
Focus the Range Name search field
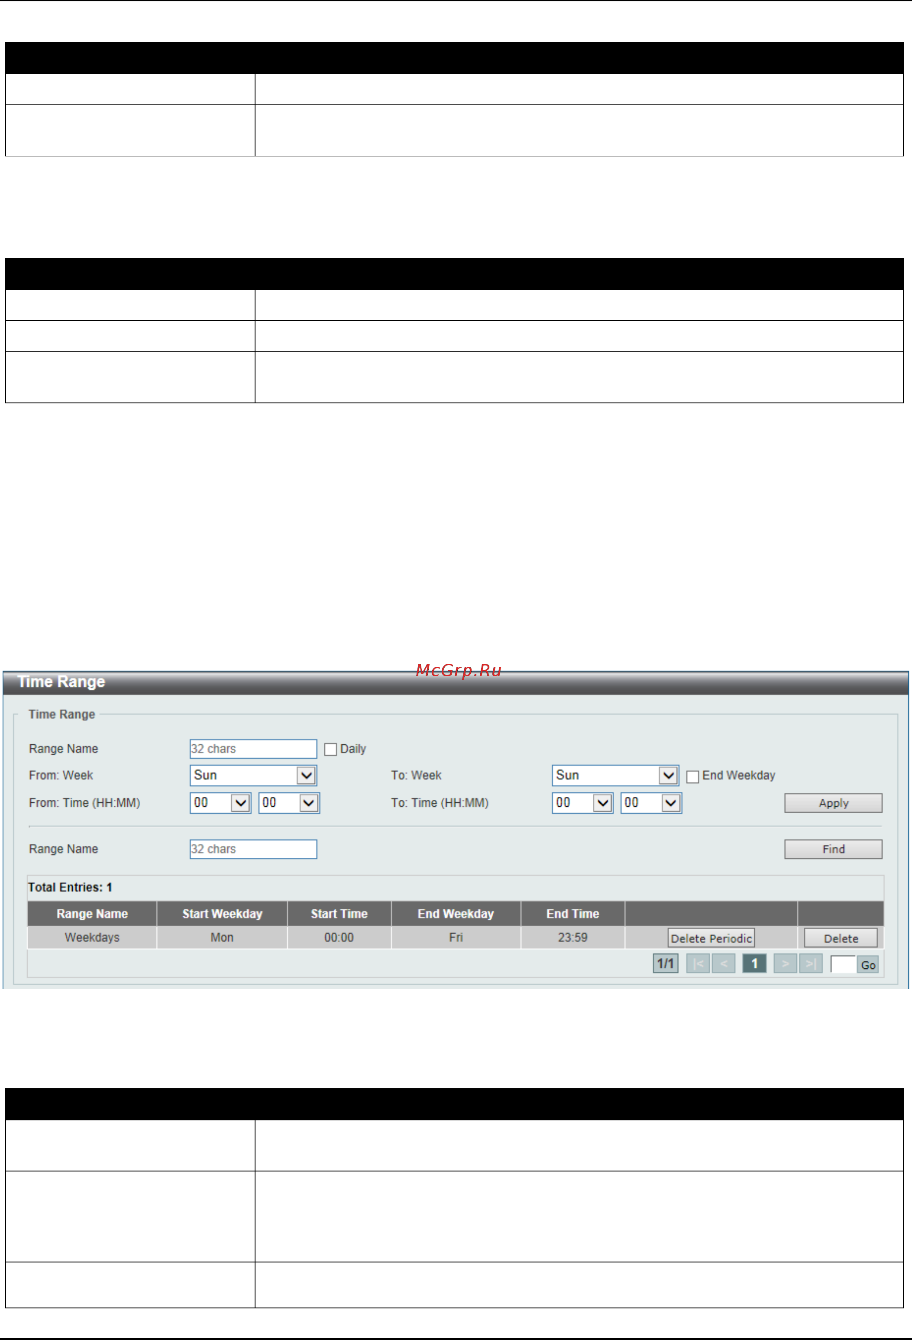point(253,849)
